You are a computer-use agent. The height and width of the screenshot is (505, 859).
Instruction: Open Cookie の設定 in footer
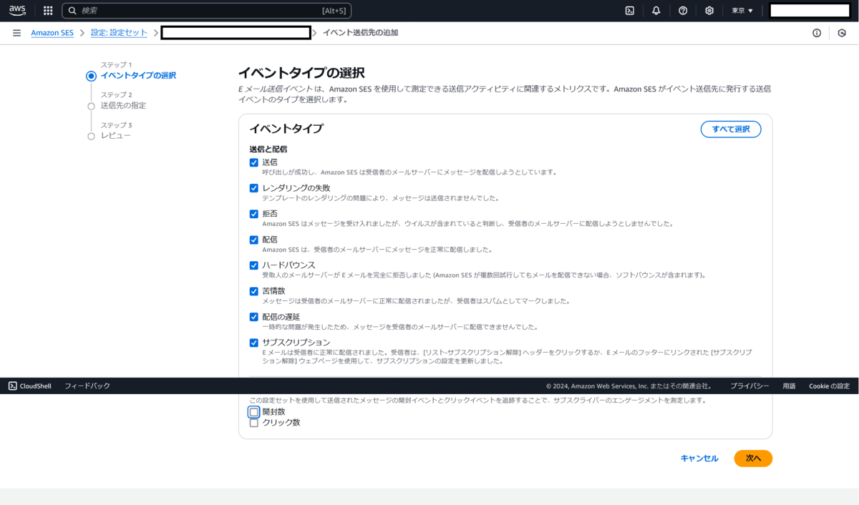coord(829,386)
